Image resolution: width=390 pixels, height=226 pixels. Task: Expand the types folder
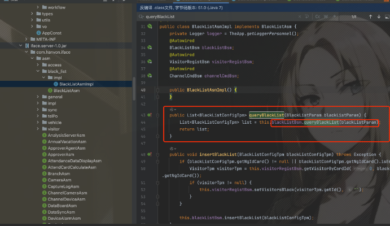(32, 14)
